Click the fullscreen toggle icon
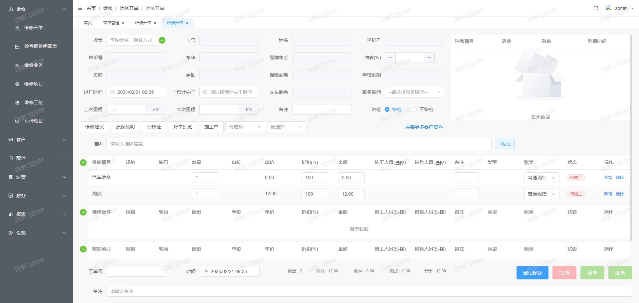 tap(596, 8)
